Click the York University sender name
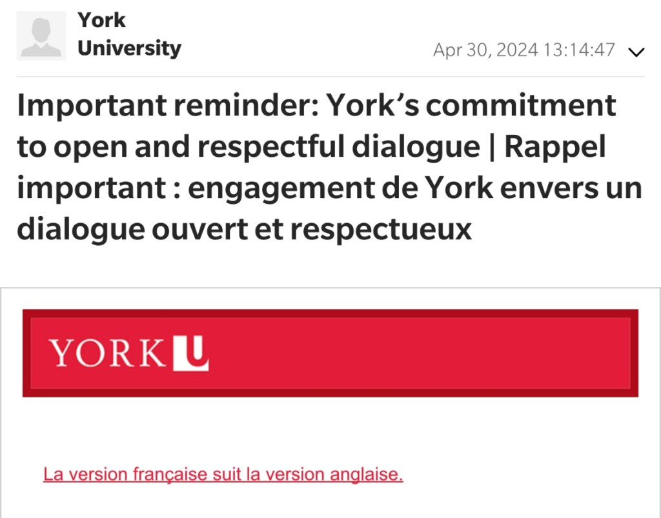 click(129, 34)
